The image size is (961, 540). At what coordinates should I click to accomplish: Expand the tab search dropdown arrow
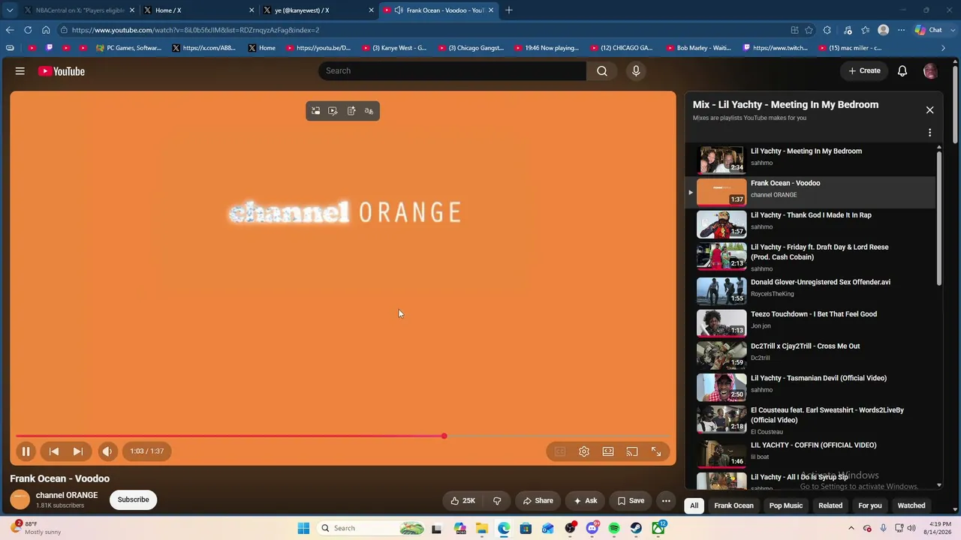10,10
